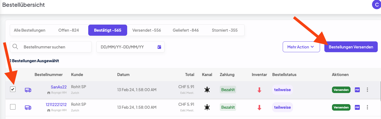
Task: Uncheck the SanAs22 order checkbox
Action: [x=13, y=89]
